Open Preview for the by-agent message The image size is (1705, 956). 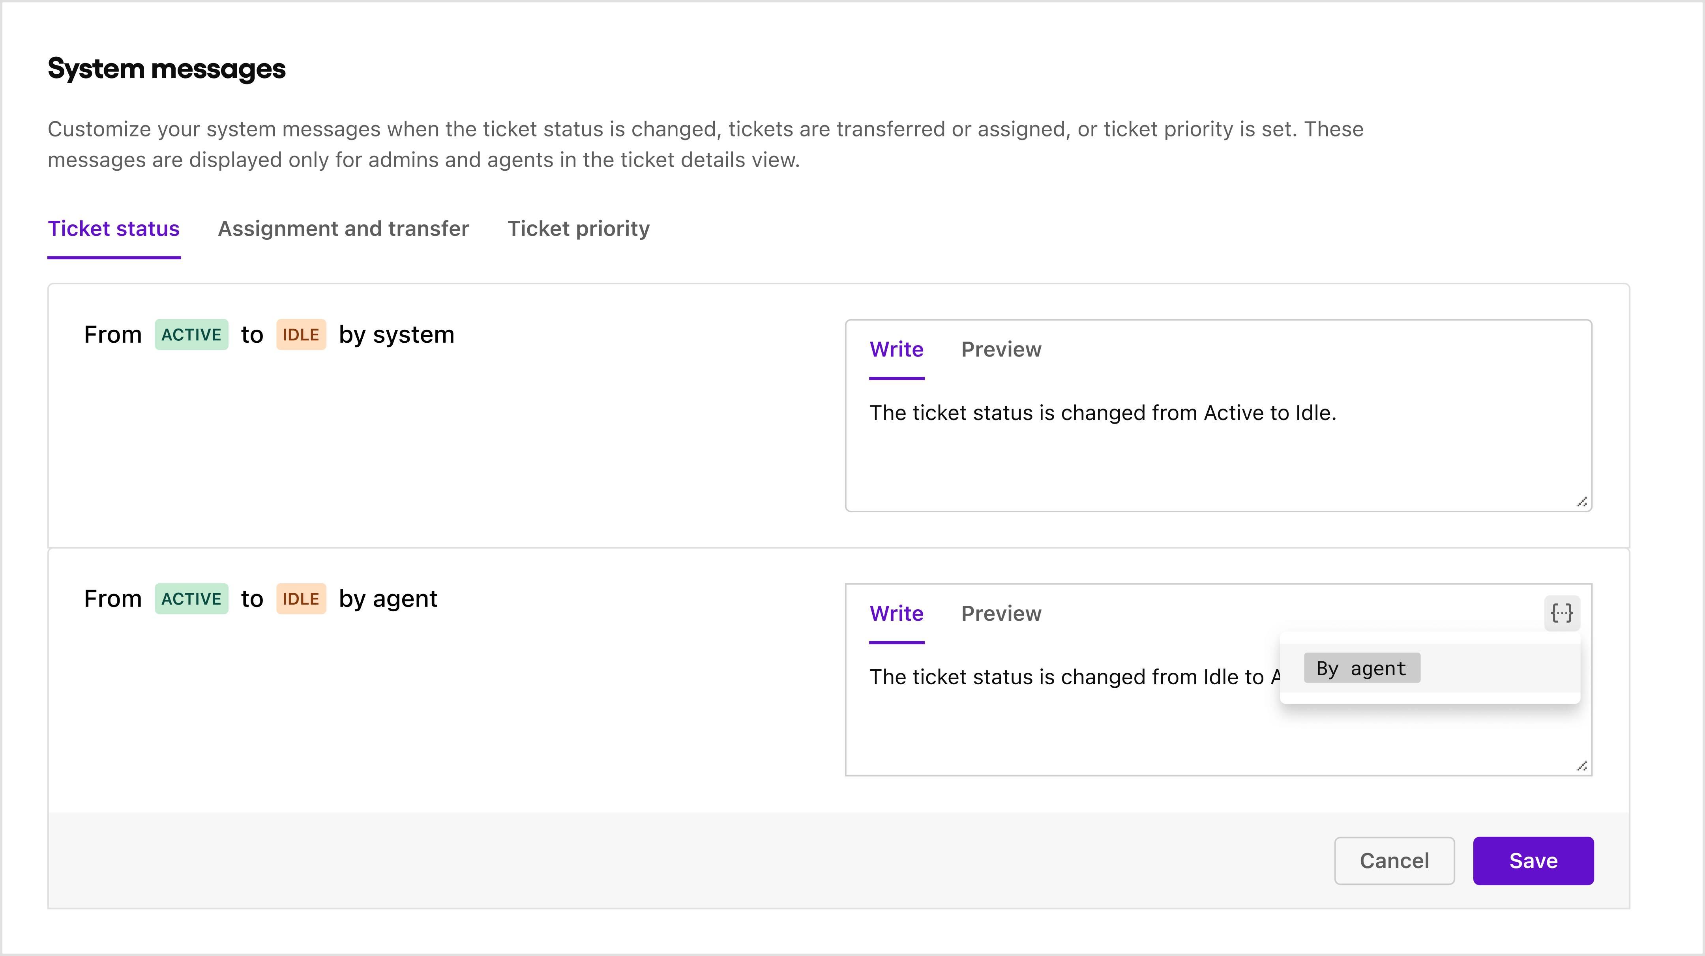coord(1001,614)
